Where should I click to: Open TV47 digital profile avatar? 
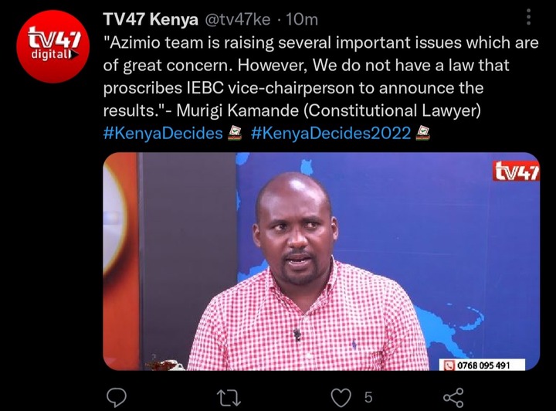point(53,46)
